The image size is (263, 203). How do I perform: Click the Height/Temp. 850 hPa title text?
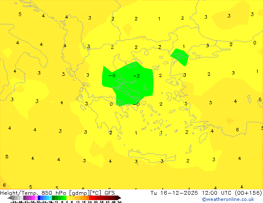pos(34,193)
